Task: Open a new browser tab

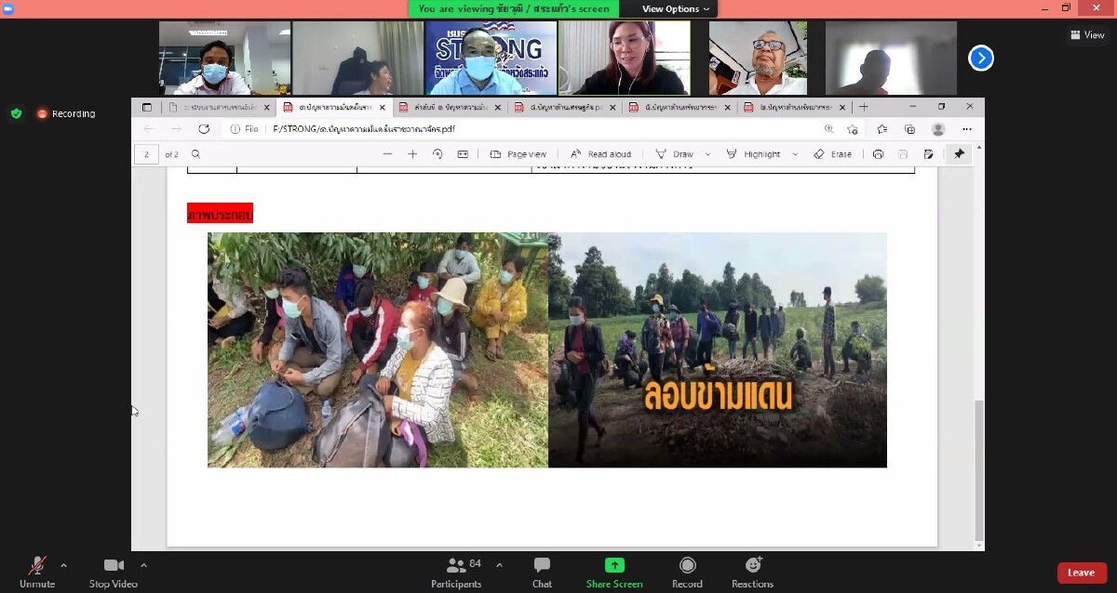Action: pos(864,107)
